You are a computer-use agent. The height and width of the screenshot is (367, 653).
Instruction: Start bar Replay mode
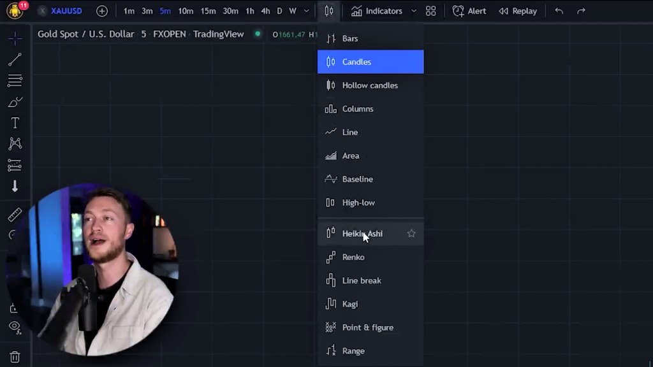pos(517,11)
